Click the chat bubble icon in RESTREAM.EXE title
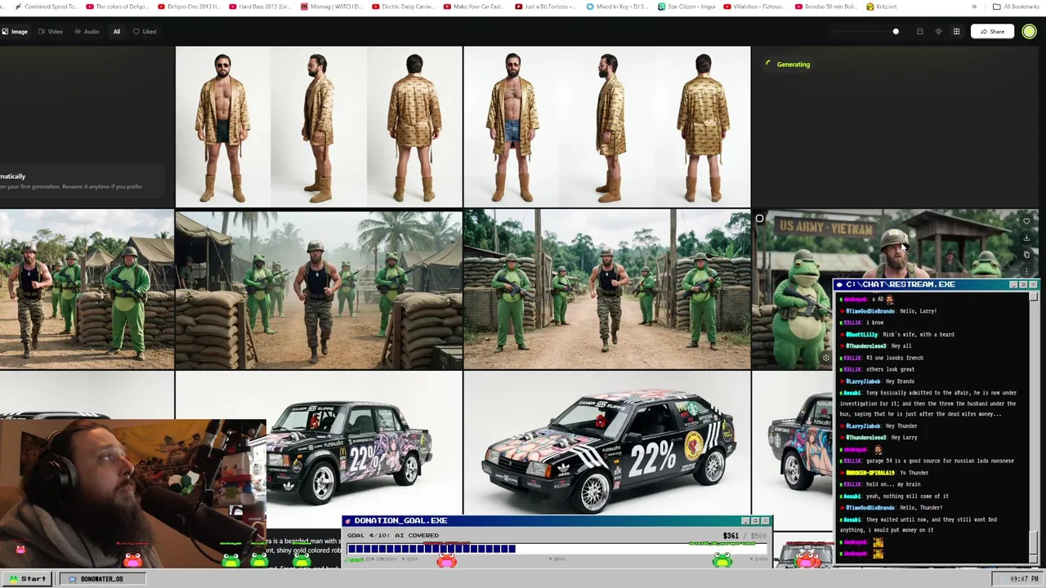 click(x=839, y=284)
